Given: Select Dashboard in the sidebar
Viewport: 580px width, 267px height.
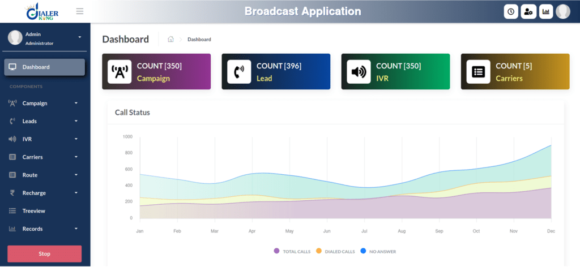Looking at the screenshot, I should (44, 67).
